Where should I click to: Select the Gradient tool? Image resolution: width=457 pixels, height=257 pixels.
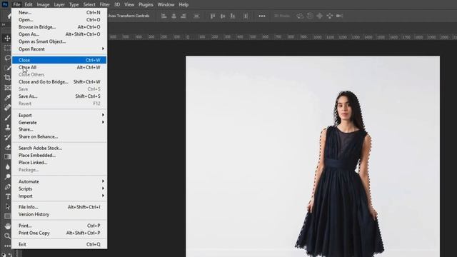(x=7, y=157)
